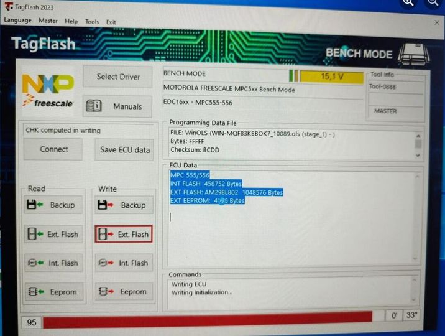Screen dimensions: 445x336
Task: Click the Read Backup button
Action: (53, 205)
